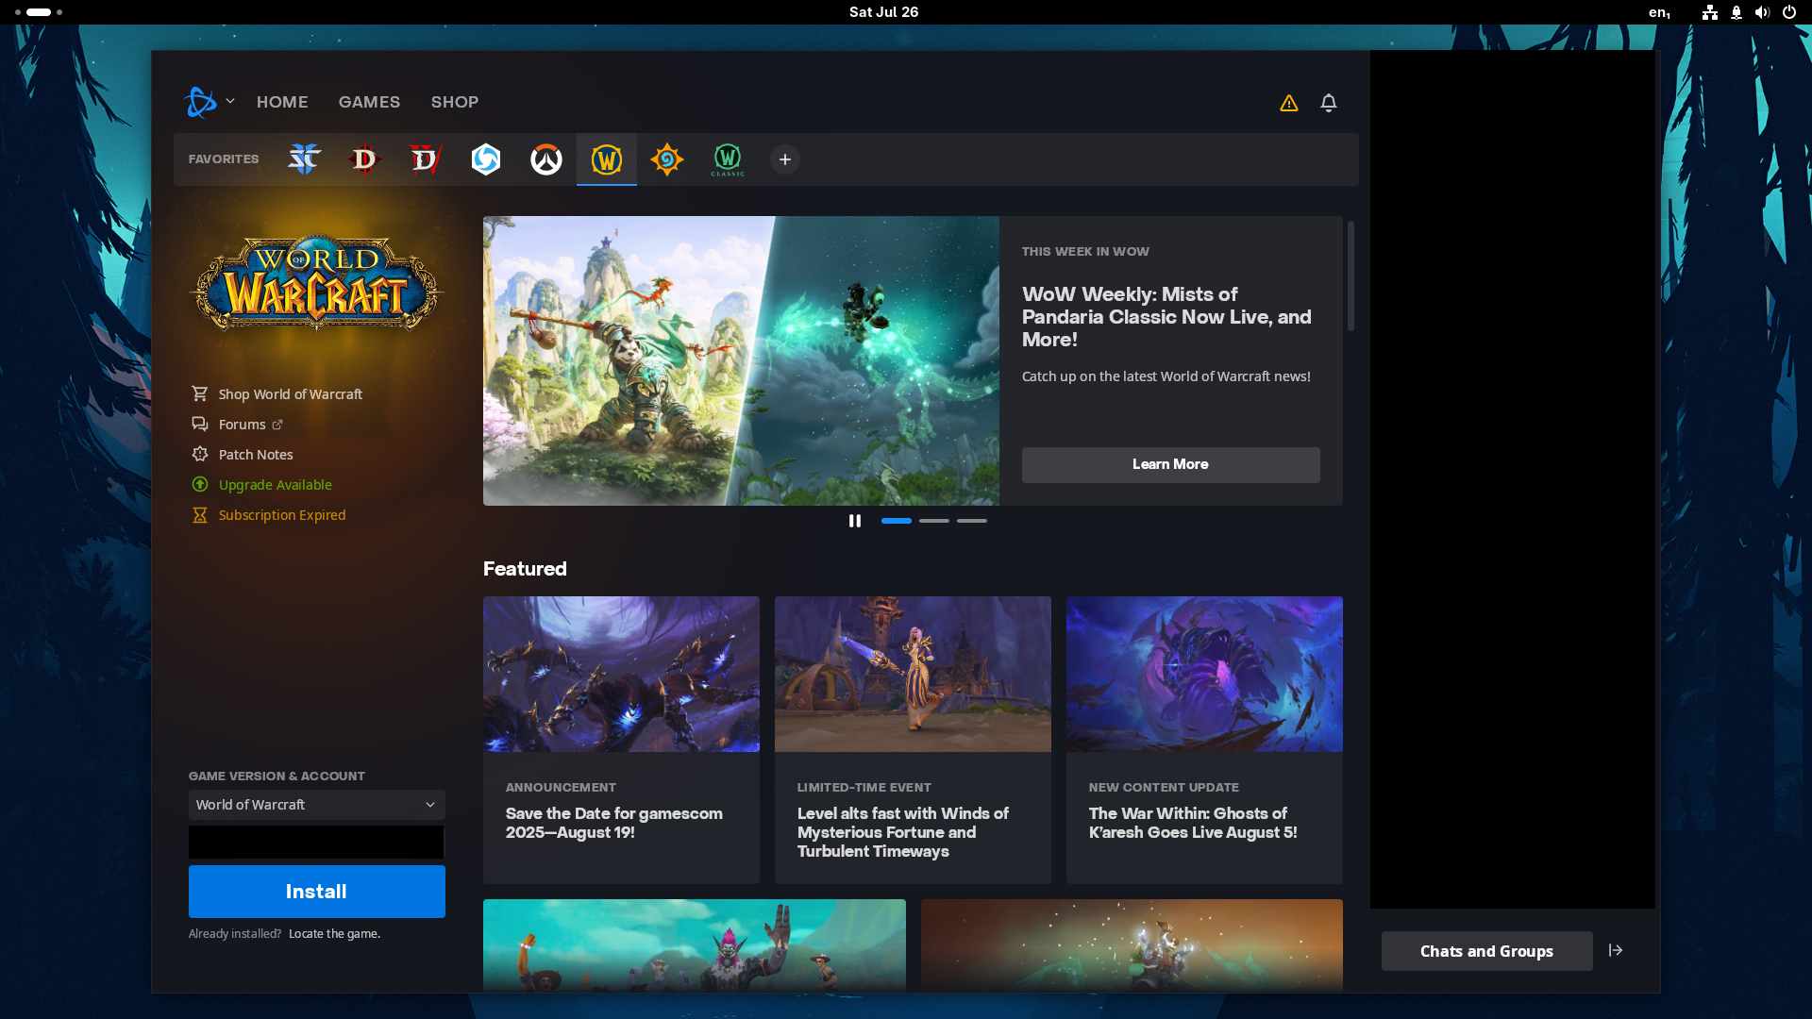Open Chats and Groups
The height and width of the screenshot is (1019, 1812).
point(1487,951)
